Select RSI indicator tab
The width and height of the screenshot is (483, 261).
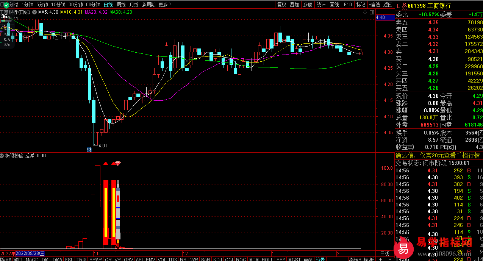tap(184, 259)
